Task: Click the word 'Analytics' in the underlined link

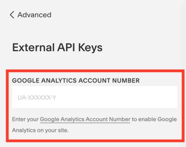Action: pyautogui.click(x=73, y=120)
